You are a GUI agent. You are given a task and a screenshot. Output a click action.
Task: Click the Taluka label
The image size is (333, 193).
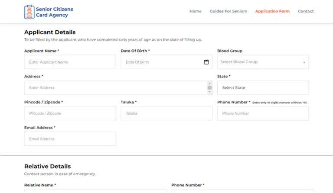tap(129, 102)
